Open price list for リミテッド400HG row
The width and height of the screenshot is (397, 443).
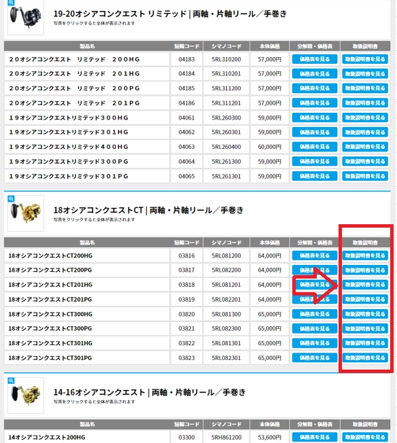click(x=315, y=147)
